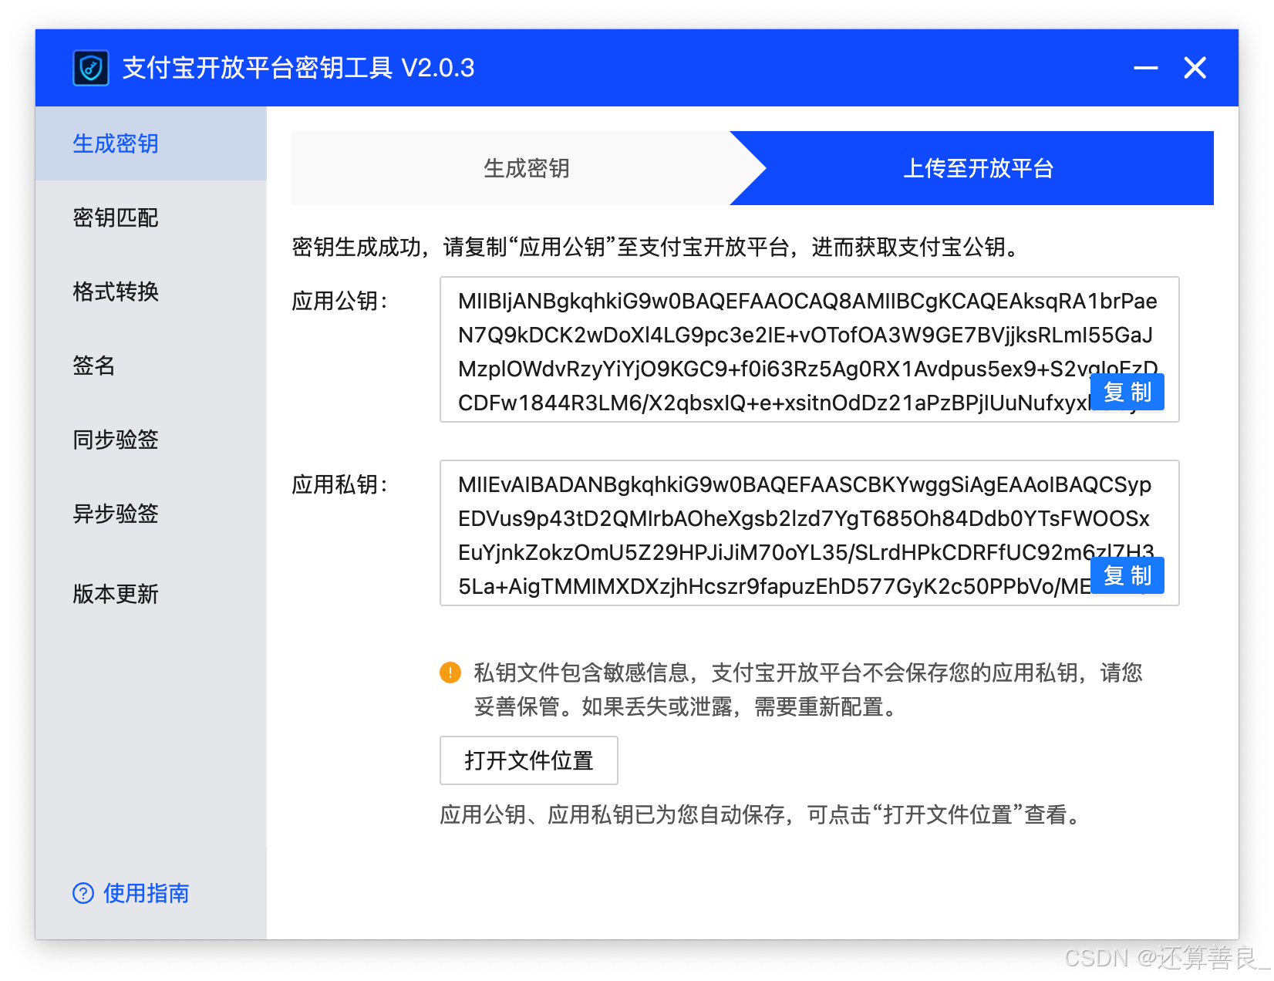
Task: Click the 应用私钥: label
Action: tap(340, 484)
